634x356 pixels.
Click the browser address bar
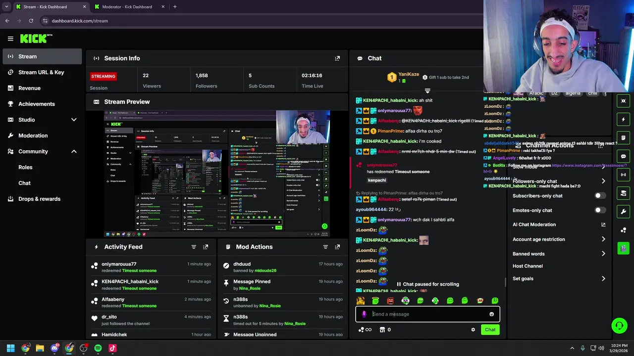258,21
